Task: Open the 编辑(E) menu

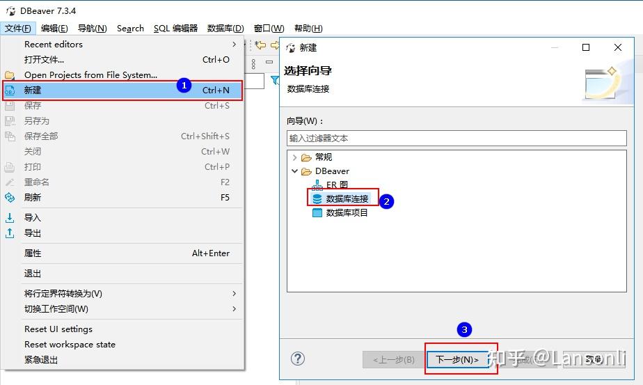Action: 54,29
